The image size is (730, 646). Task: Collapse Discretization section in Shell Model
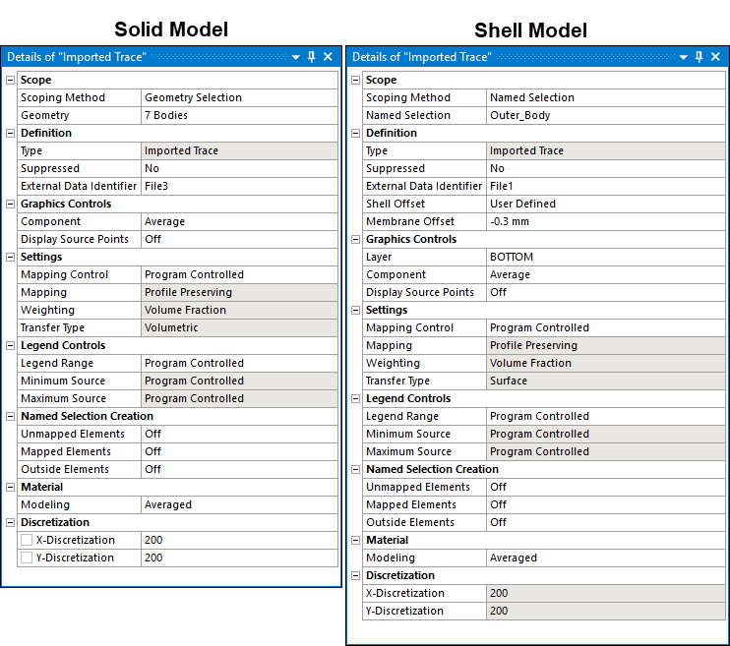[x=356, y=575]
